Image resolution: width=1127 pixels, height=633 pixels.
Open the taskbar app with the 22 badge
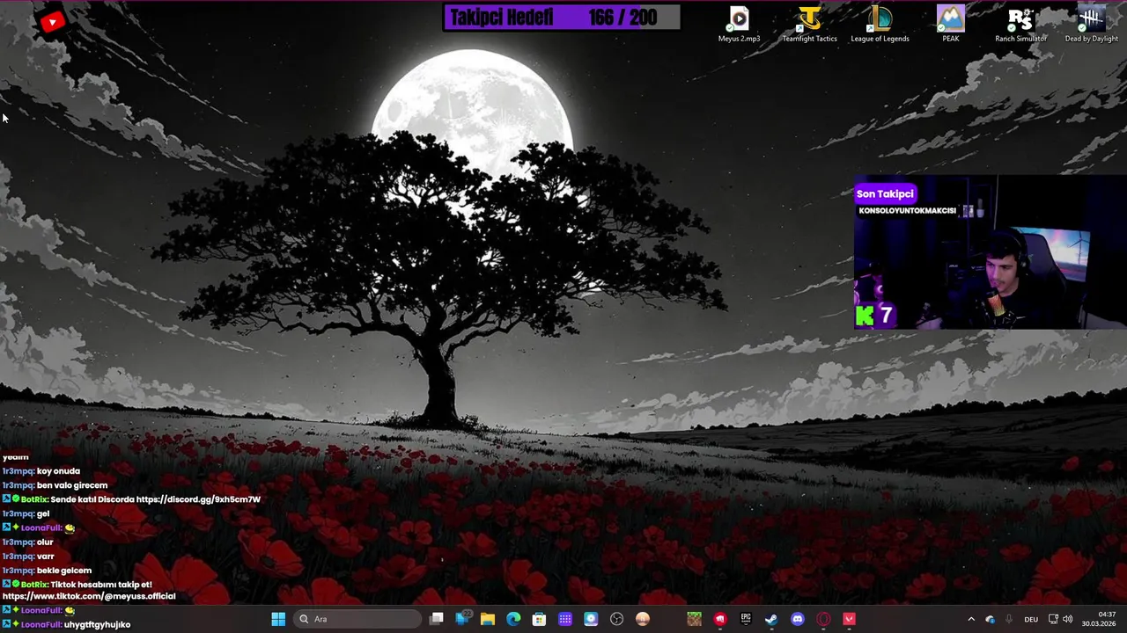click(x=462, y=619)
